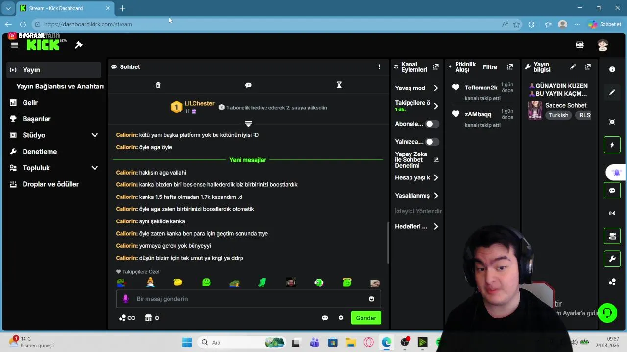Click Filtre in Etkinlik Akışı panel
The height and width of the screenshot is (352, 627).
(490, 67)
